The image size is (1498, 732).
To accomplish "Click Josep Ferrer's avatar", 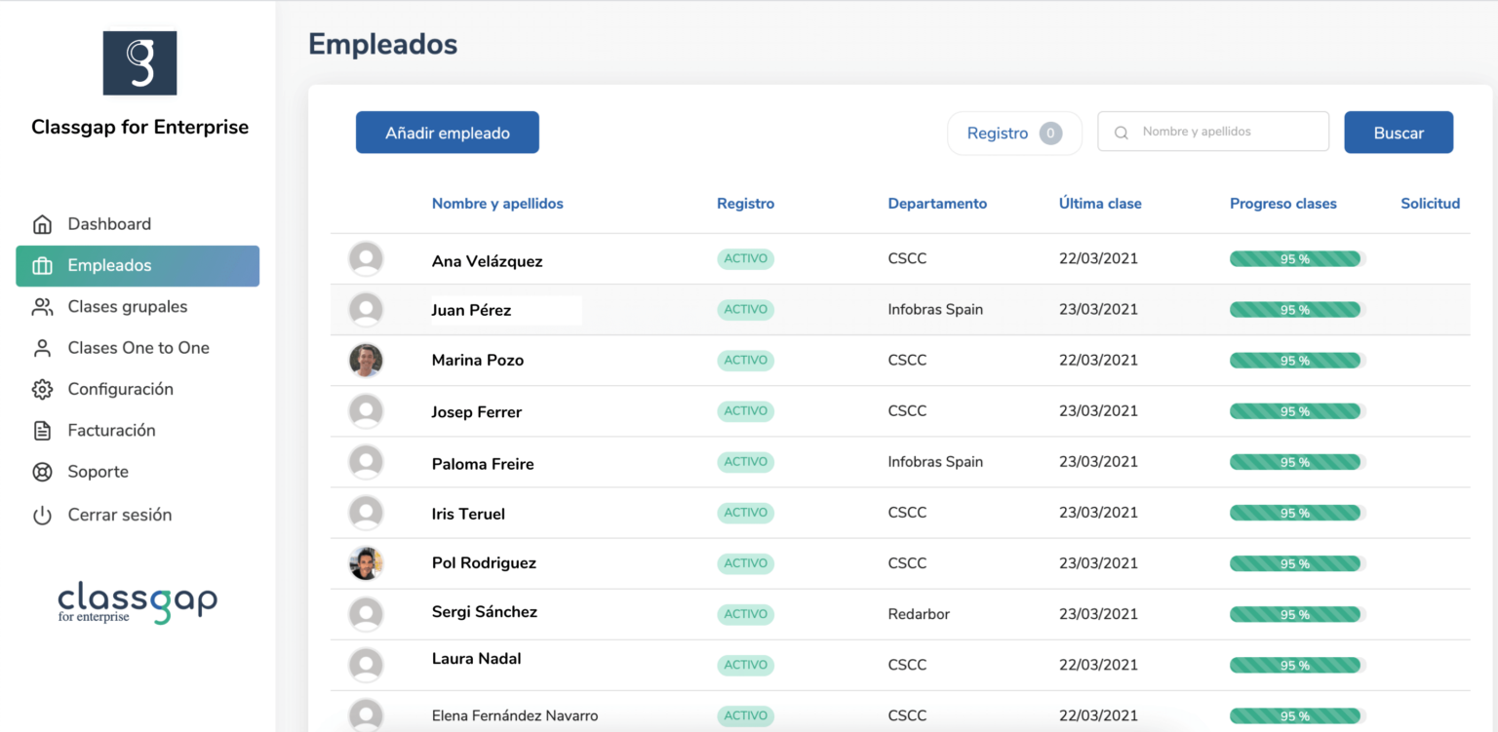I will click(x=366, y=411).
